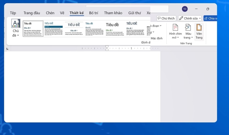Open the Chỉnh sửa editing mode dropdown
Screen dimensions: 229x135
point(190,18)
